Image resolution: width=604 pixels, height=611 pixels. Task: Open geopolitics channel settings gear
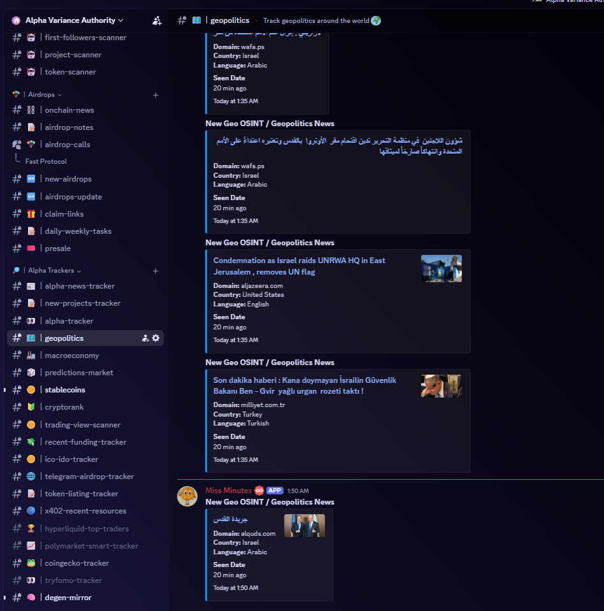pyautogui.click(x=155, y=338)
